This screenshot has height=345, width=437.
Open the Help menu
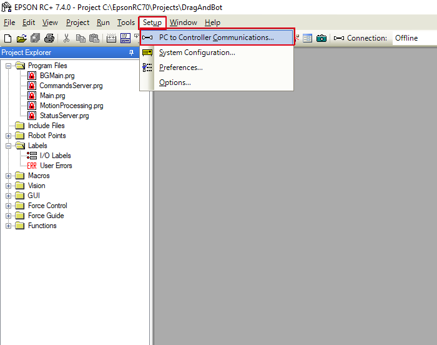pyautogui.click(x=212, y=22)
